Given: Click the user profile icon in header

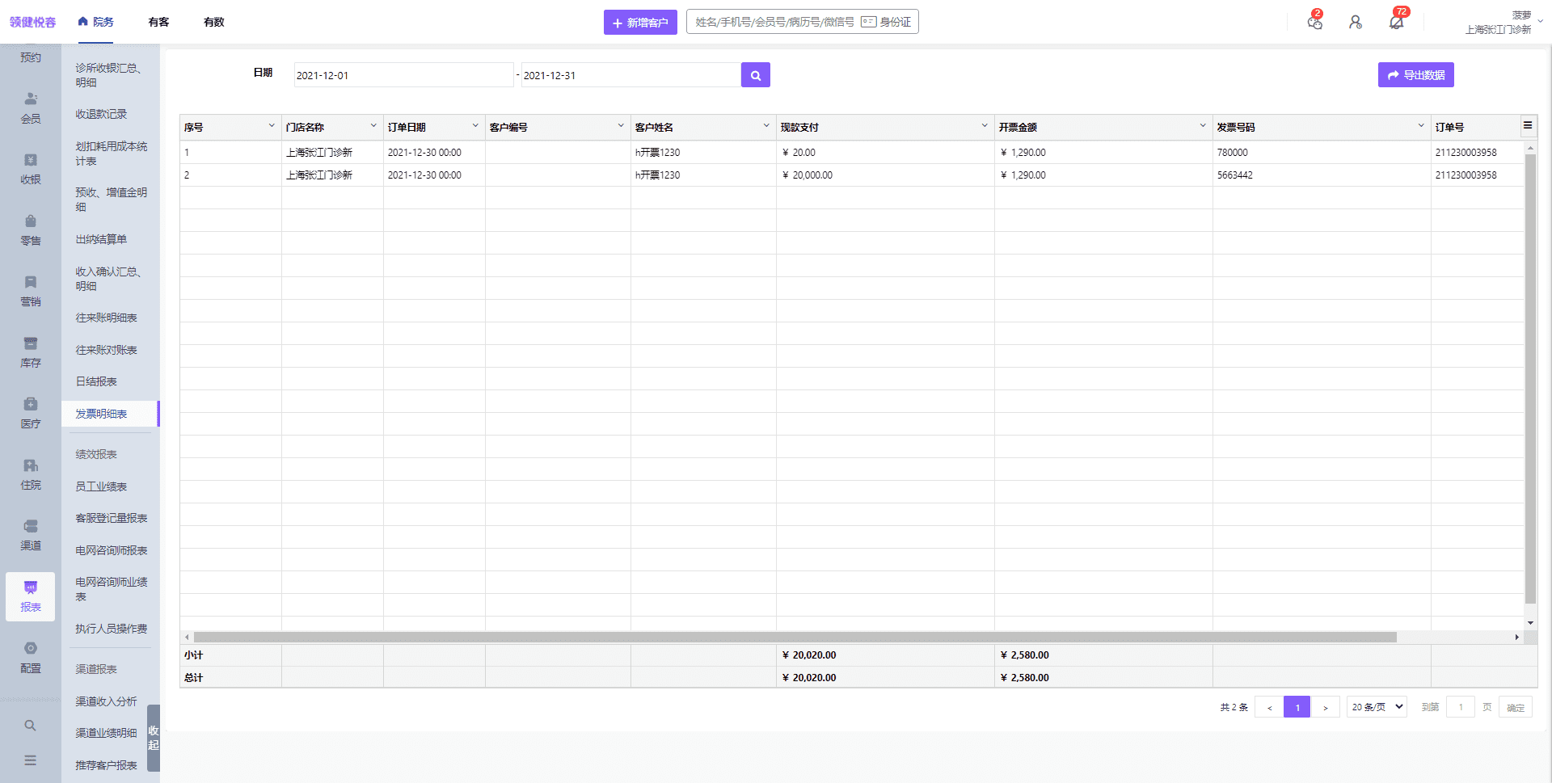Looking at the screenshot, I should click(x=1356, y=23).
